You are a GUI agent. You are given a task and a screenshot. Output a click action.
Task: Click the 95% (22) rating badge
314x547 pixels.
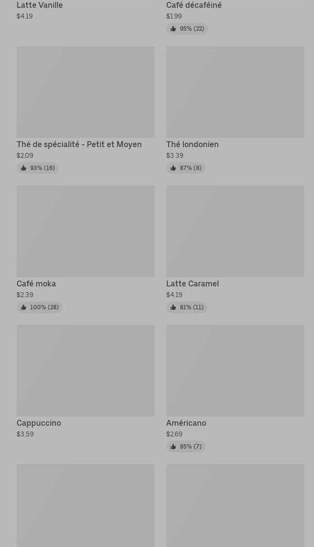[187, 29]
